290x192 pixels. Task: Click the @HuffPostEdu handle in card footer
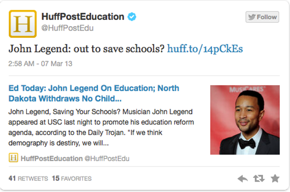[107, 158]
